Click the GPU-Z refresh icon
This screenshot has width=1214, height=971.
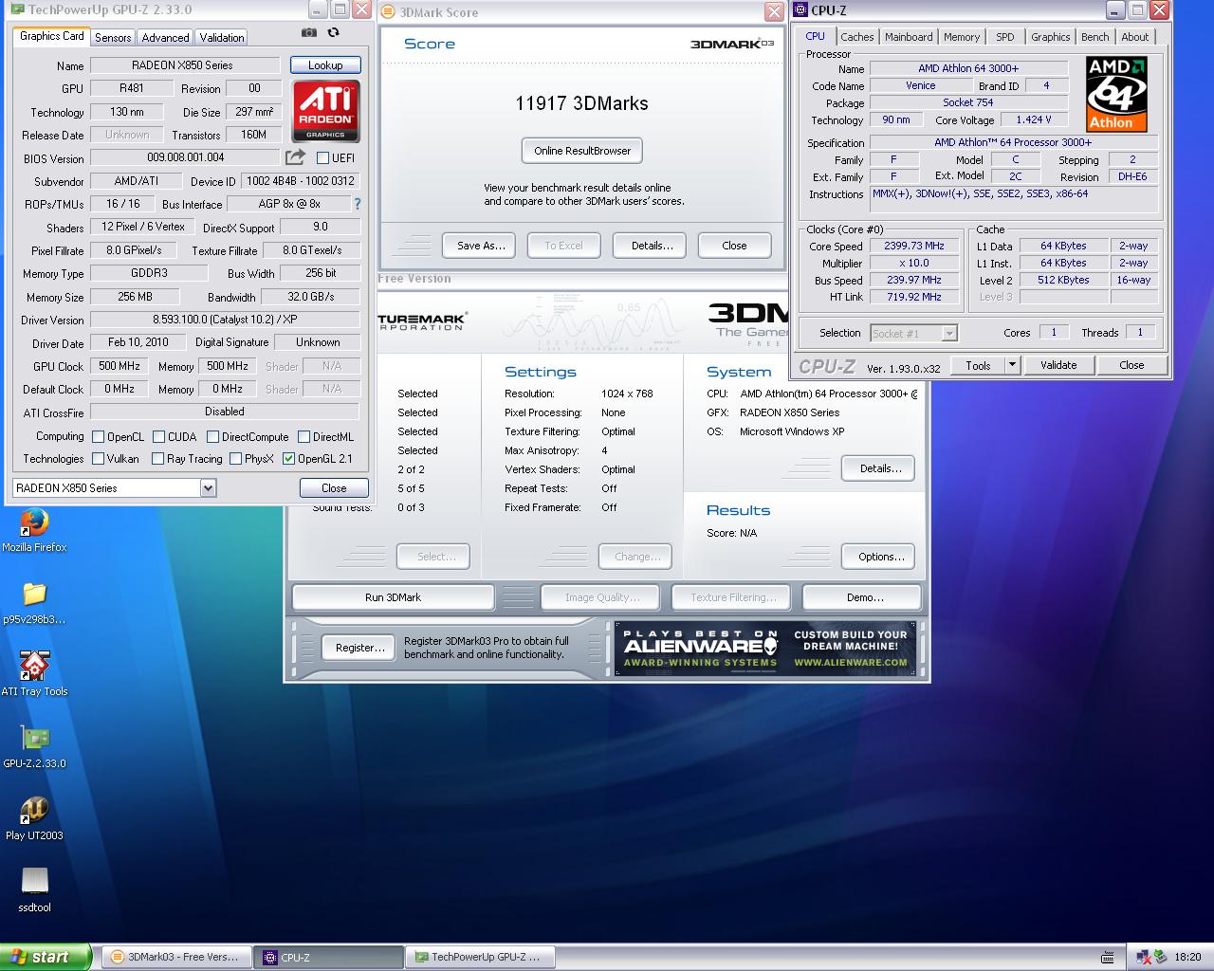point(333,32)
